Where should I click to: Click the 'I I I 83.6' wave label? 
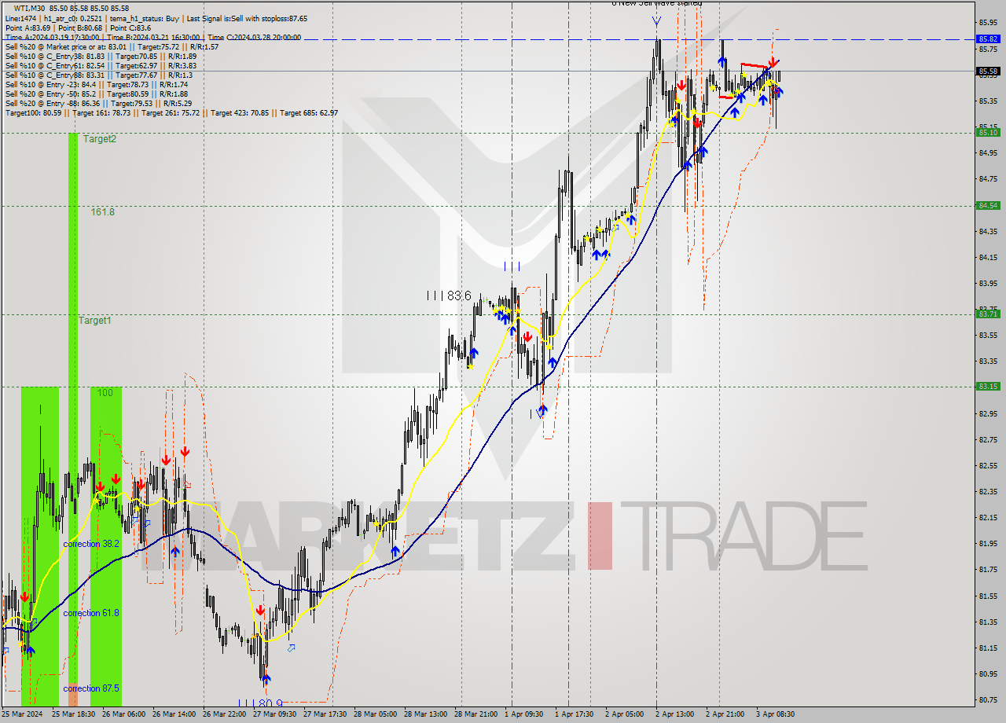pos(449,295)
